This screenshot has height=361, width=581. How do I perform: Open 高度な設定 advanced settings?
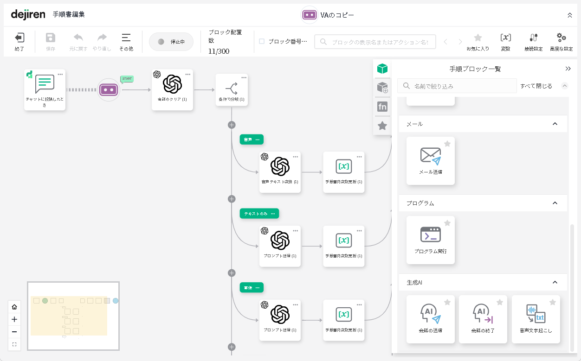561,38
